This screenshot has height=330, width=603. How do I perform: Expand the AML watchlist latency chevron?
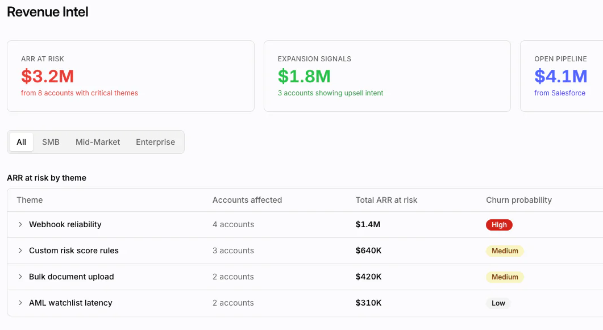[20, 303]
